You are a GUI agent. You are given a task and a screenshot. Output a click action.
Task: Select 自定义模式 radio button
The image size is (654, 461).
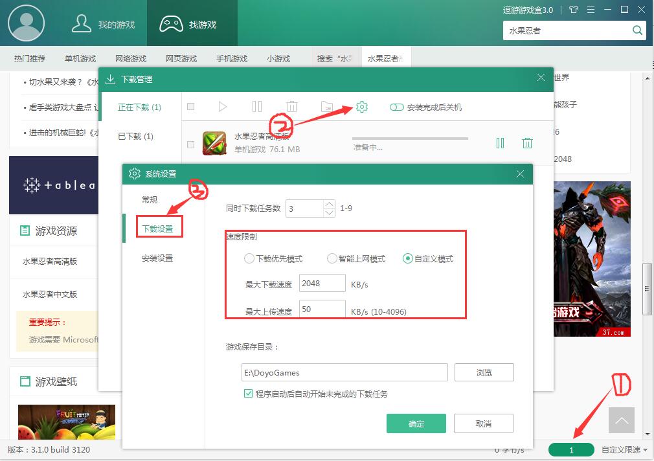coord(407,258)
